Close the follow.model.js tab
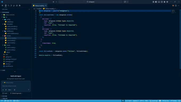Image resolution: width=181 pixels, height=102 pixels. (x=46, y=6)
